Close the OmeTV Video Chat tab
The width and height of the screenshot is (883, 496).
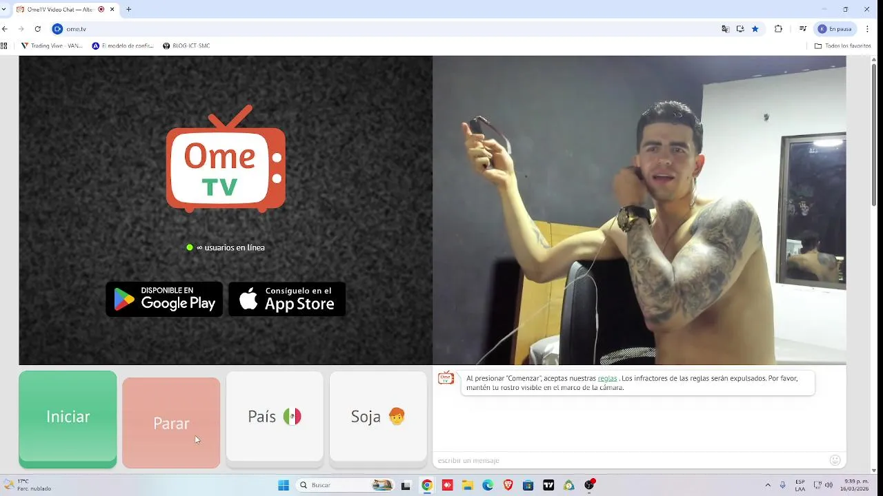pos(112,10)
